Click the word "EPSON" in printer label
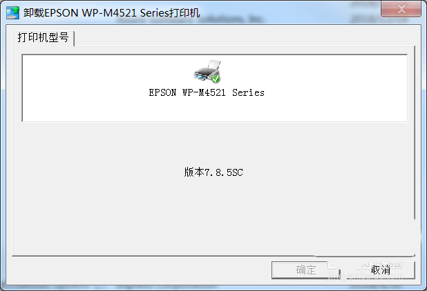 pos(162,92)
